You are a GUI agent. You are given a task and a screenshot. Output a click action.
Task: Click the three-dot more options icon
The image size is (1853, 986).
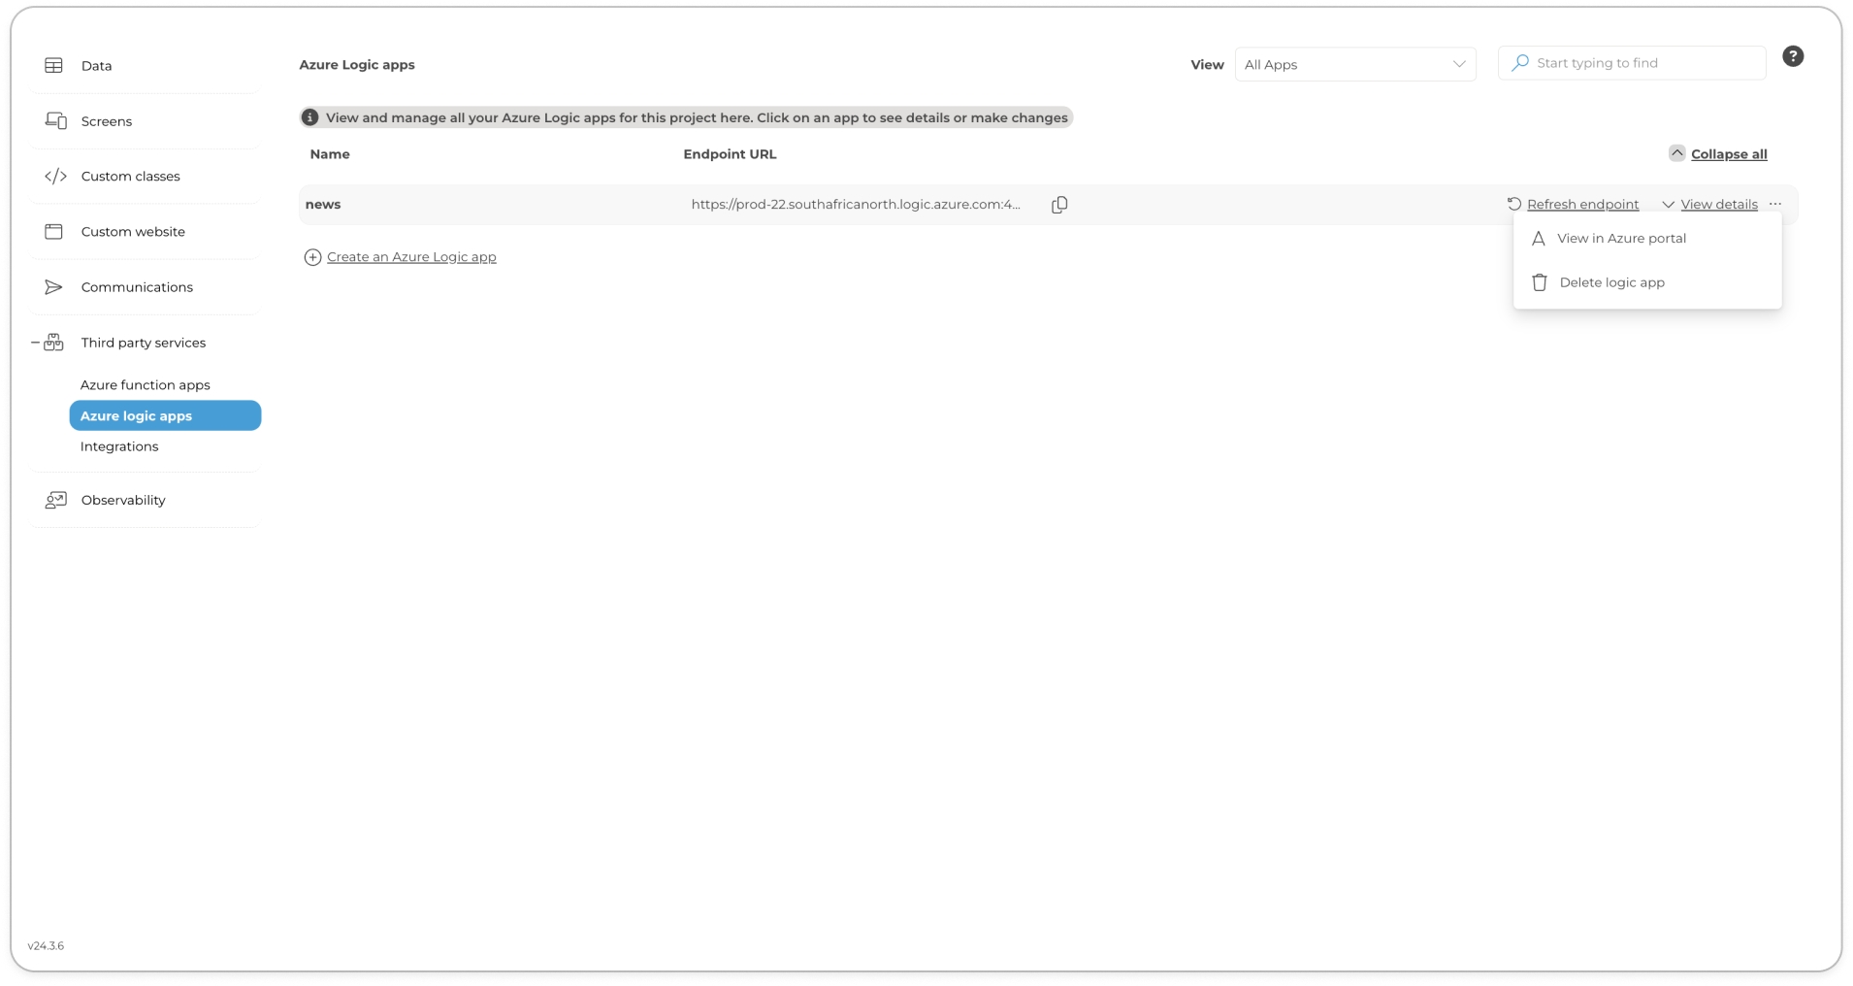pyautogui.click(x=1774, y=205)
